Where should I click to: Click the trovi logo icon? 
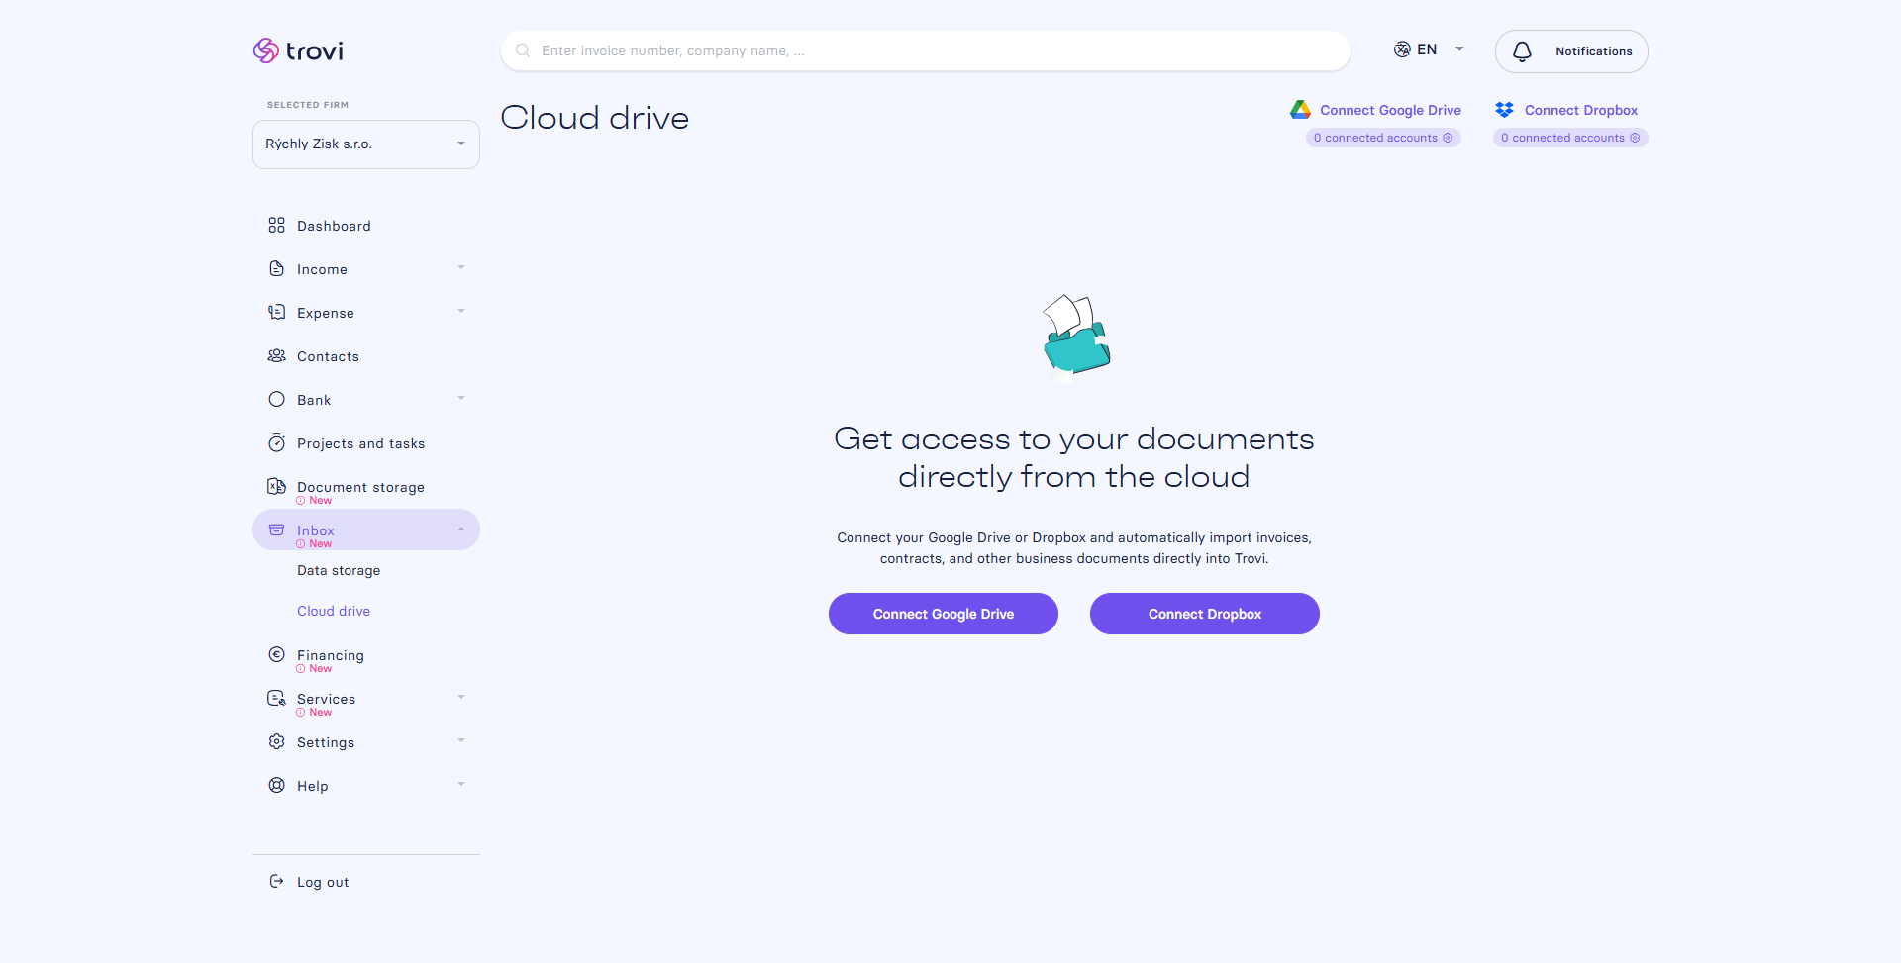(265, 50)
